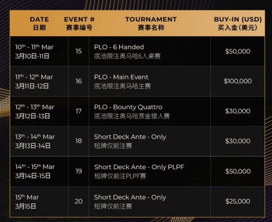Select the PLO - 6 Handed tournament

pyautogui.click(x=119, y=47)
